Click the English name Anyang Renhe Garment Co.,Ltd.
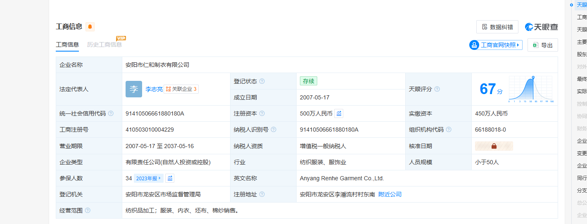 tap(342, 178)
